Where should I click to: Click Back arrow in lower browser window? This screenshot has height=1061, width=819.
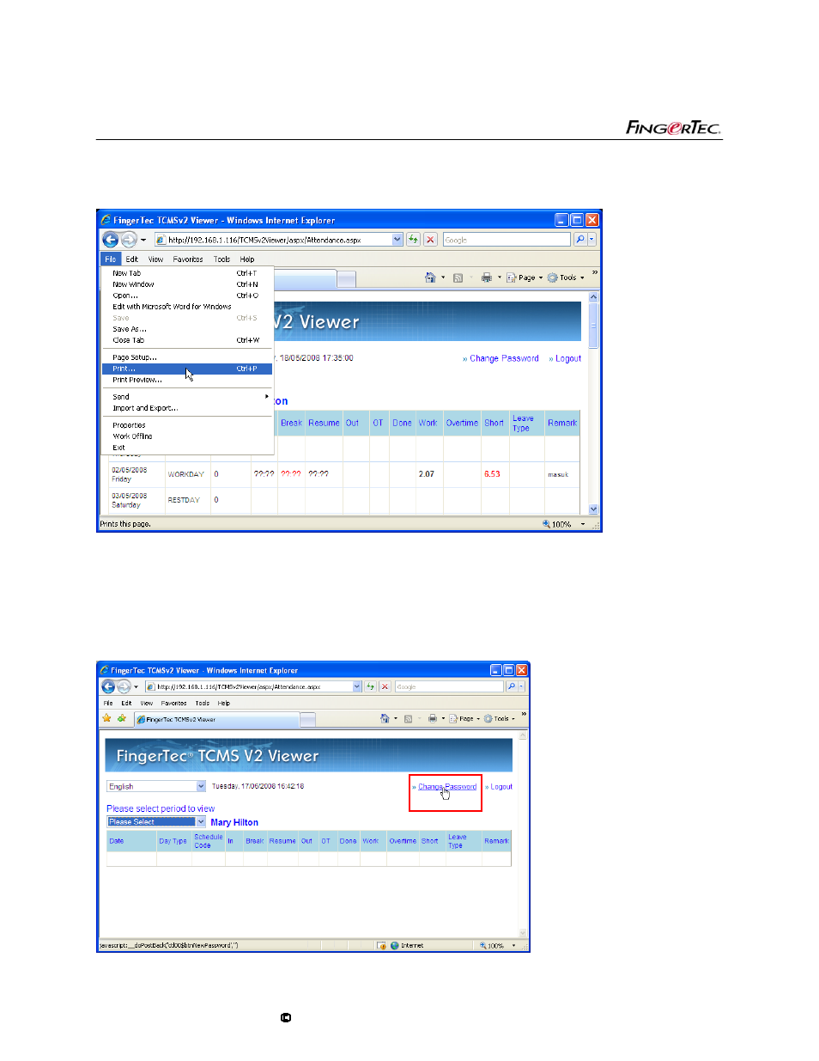108,686
